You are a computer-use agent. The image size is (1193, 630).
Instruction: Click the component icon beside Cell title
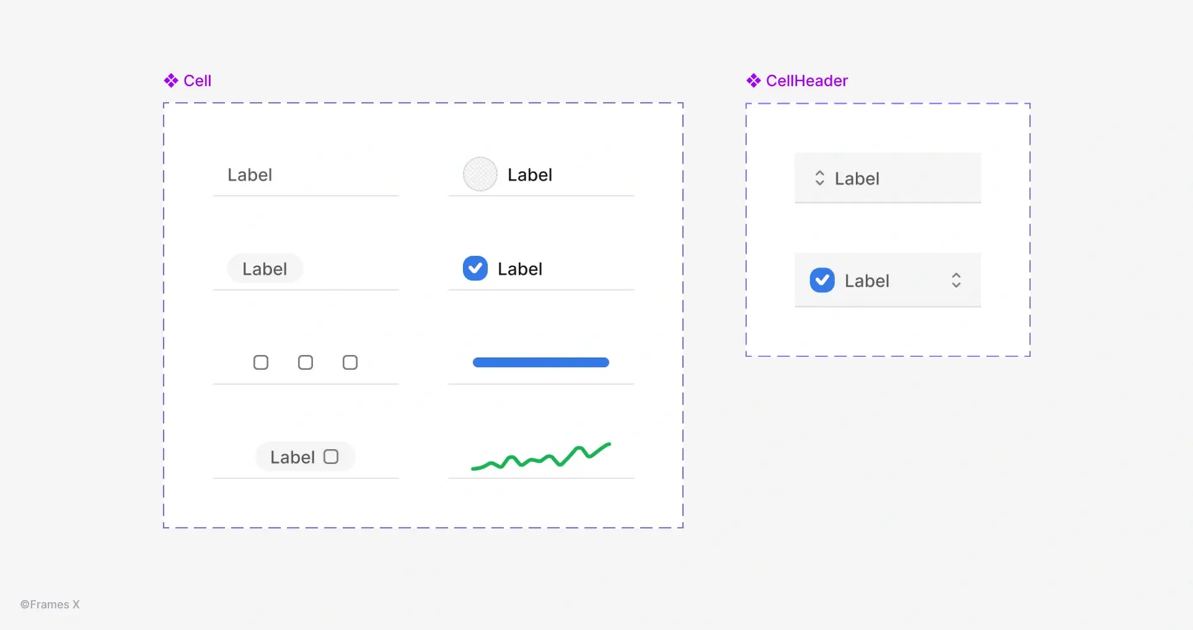tap(171, 80)
